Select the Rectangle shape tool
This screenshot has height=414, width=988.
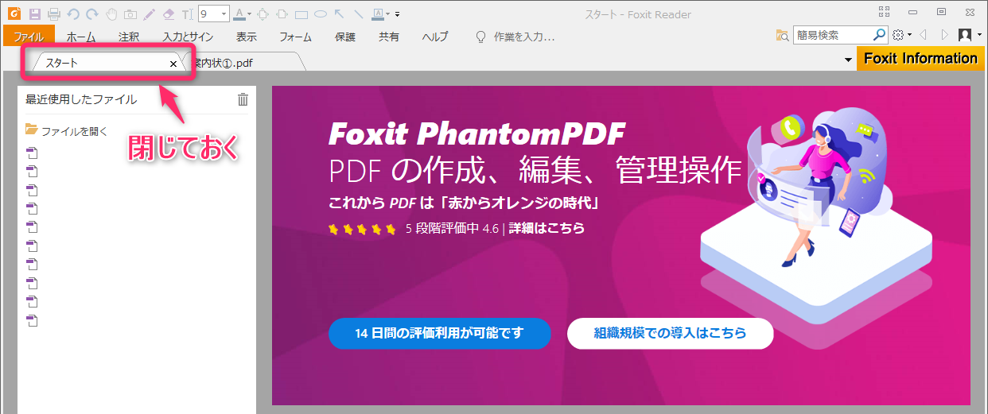tap(301, 14)
